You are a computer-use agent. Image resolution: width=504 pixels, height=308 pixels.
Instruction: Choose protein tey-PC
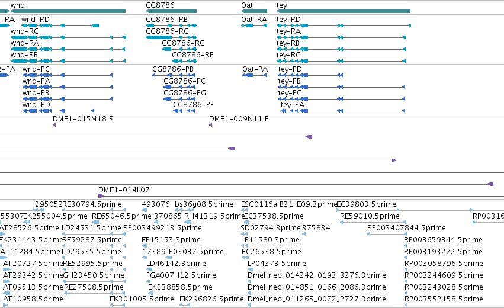point(290,93)
